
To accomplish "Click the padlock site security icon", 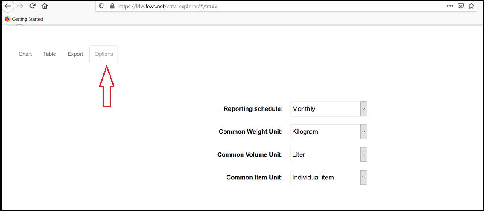I will 112,6.
